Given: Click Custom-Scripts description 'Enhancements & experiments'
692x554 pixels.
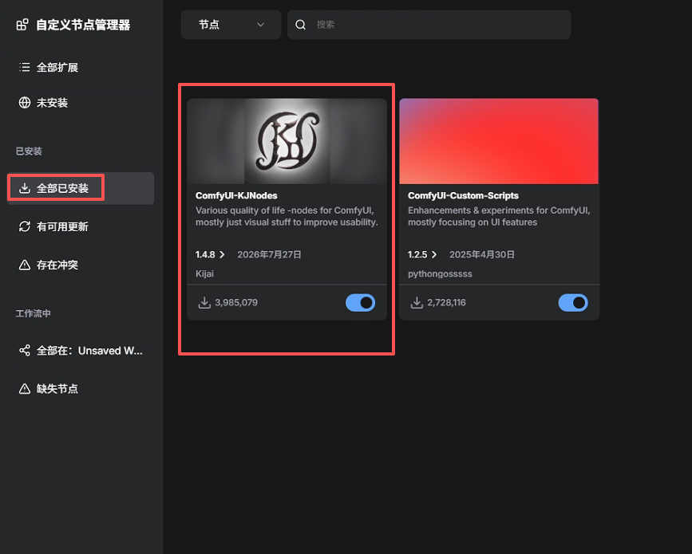Looking at the screenshot, I should (x=499, y=216).
